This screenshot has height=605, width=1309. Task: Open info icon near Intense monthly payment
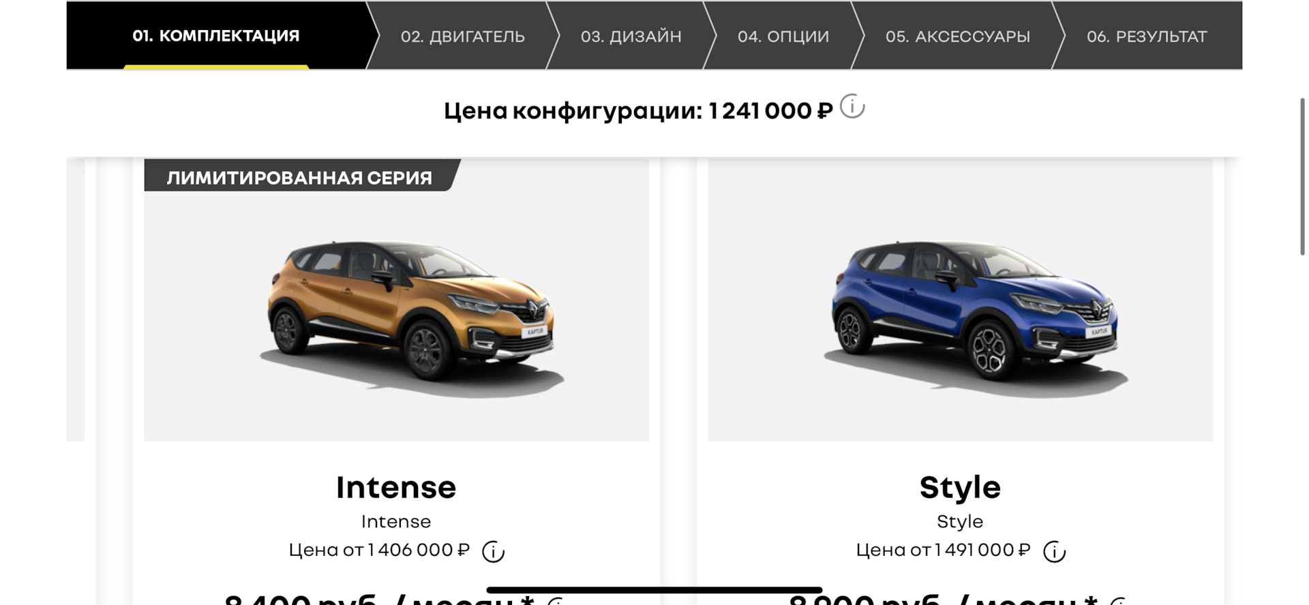(557, 602)
